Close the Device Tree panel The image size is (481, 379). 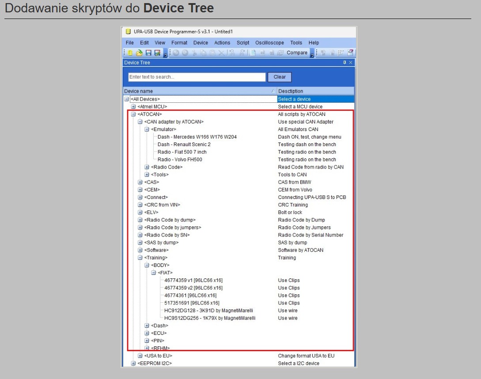click(351, 63)
